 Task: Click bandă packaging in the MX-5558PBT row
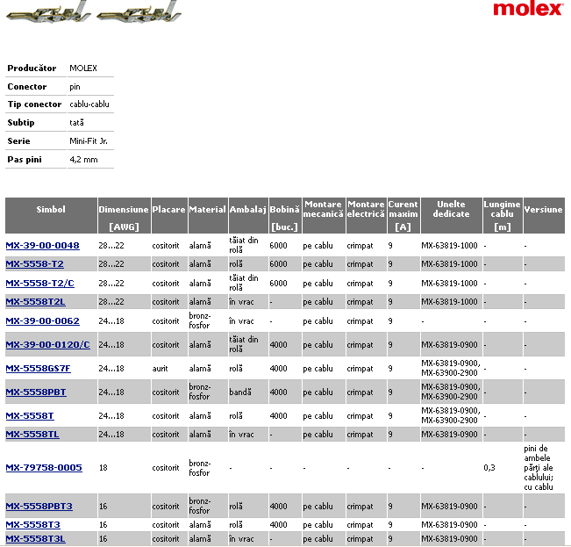pos(240,392)
